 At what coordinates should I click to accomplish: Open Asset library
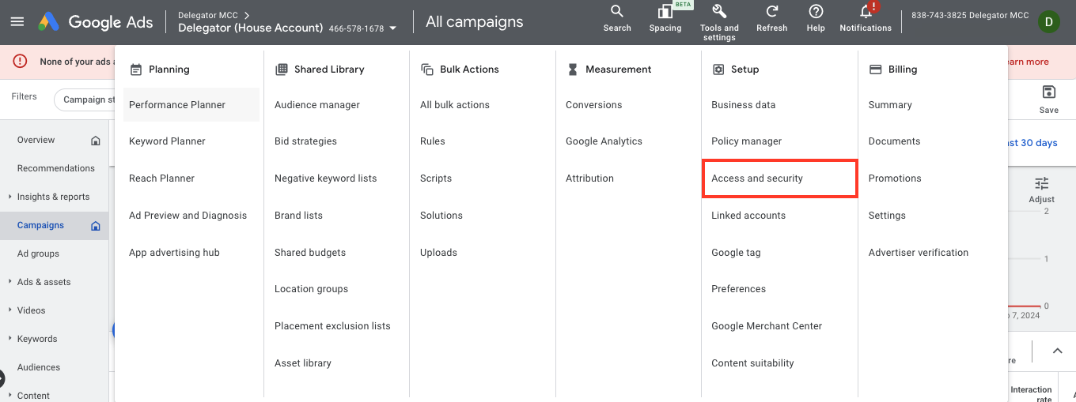[x=303, y=363]
